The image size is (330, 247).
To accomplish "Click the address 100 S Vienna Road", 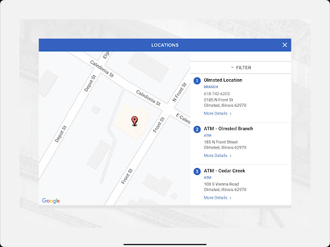I will (222, 184).
